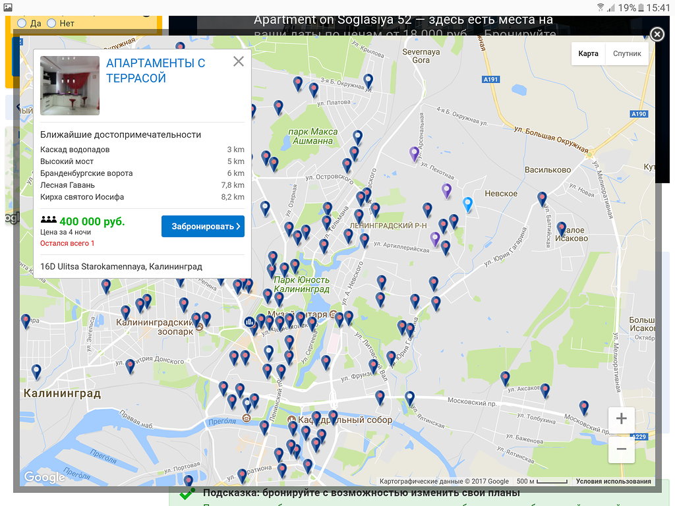Click the hotel pin near Невское
This screenshot has height=506, width=675.
coord(542,199)
